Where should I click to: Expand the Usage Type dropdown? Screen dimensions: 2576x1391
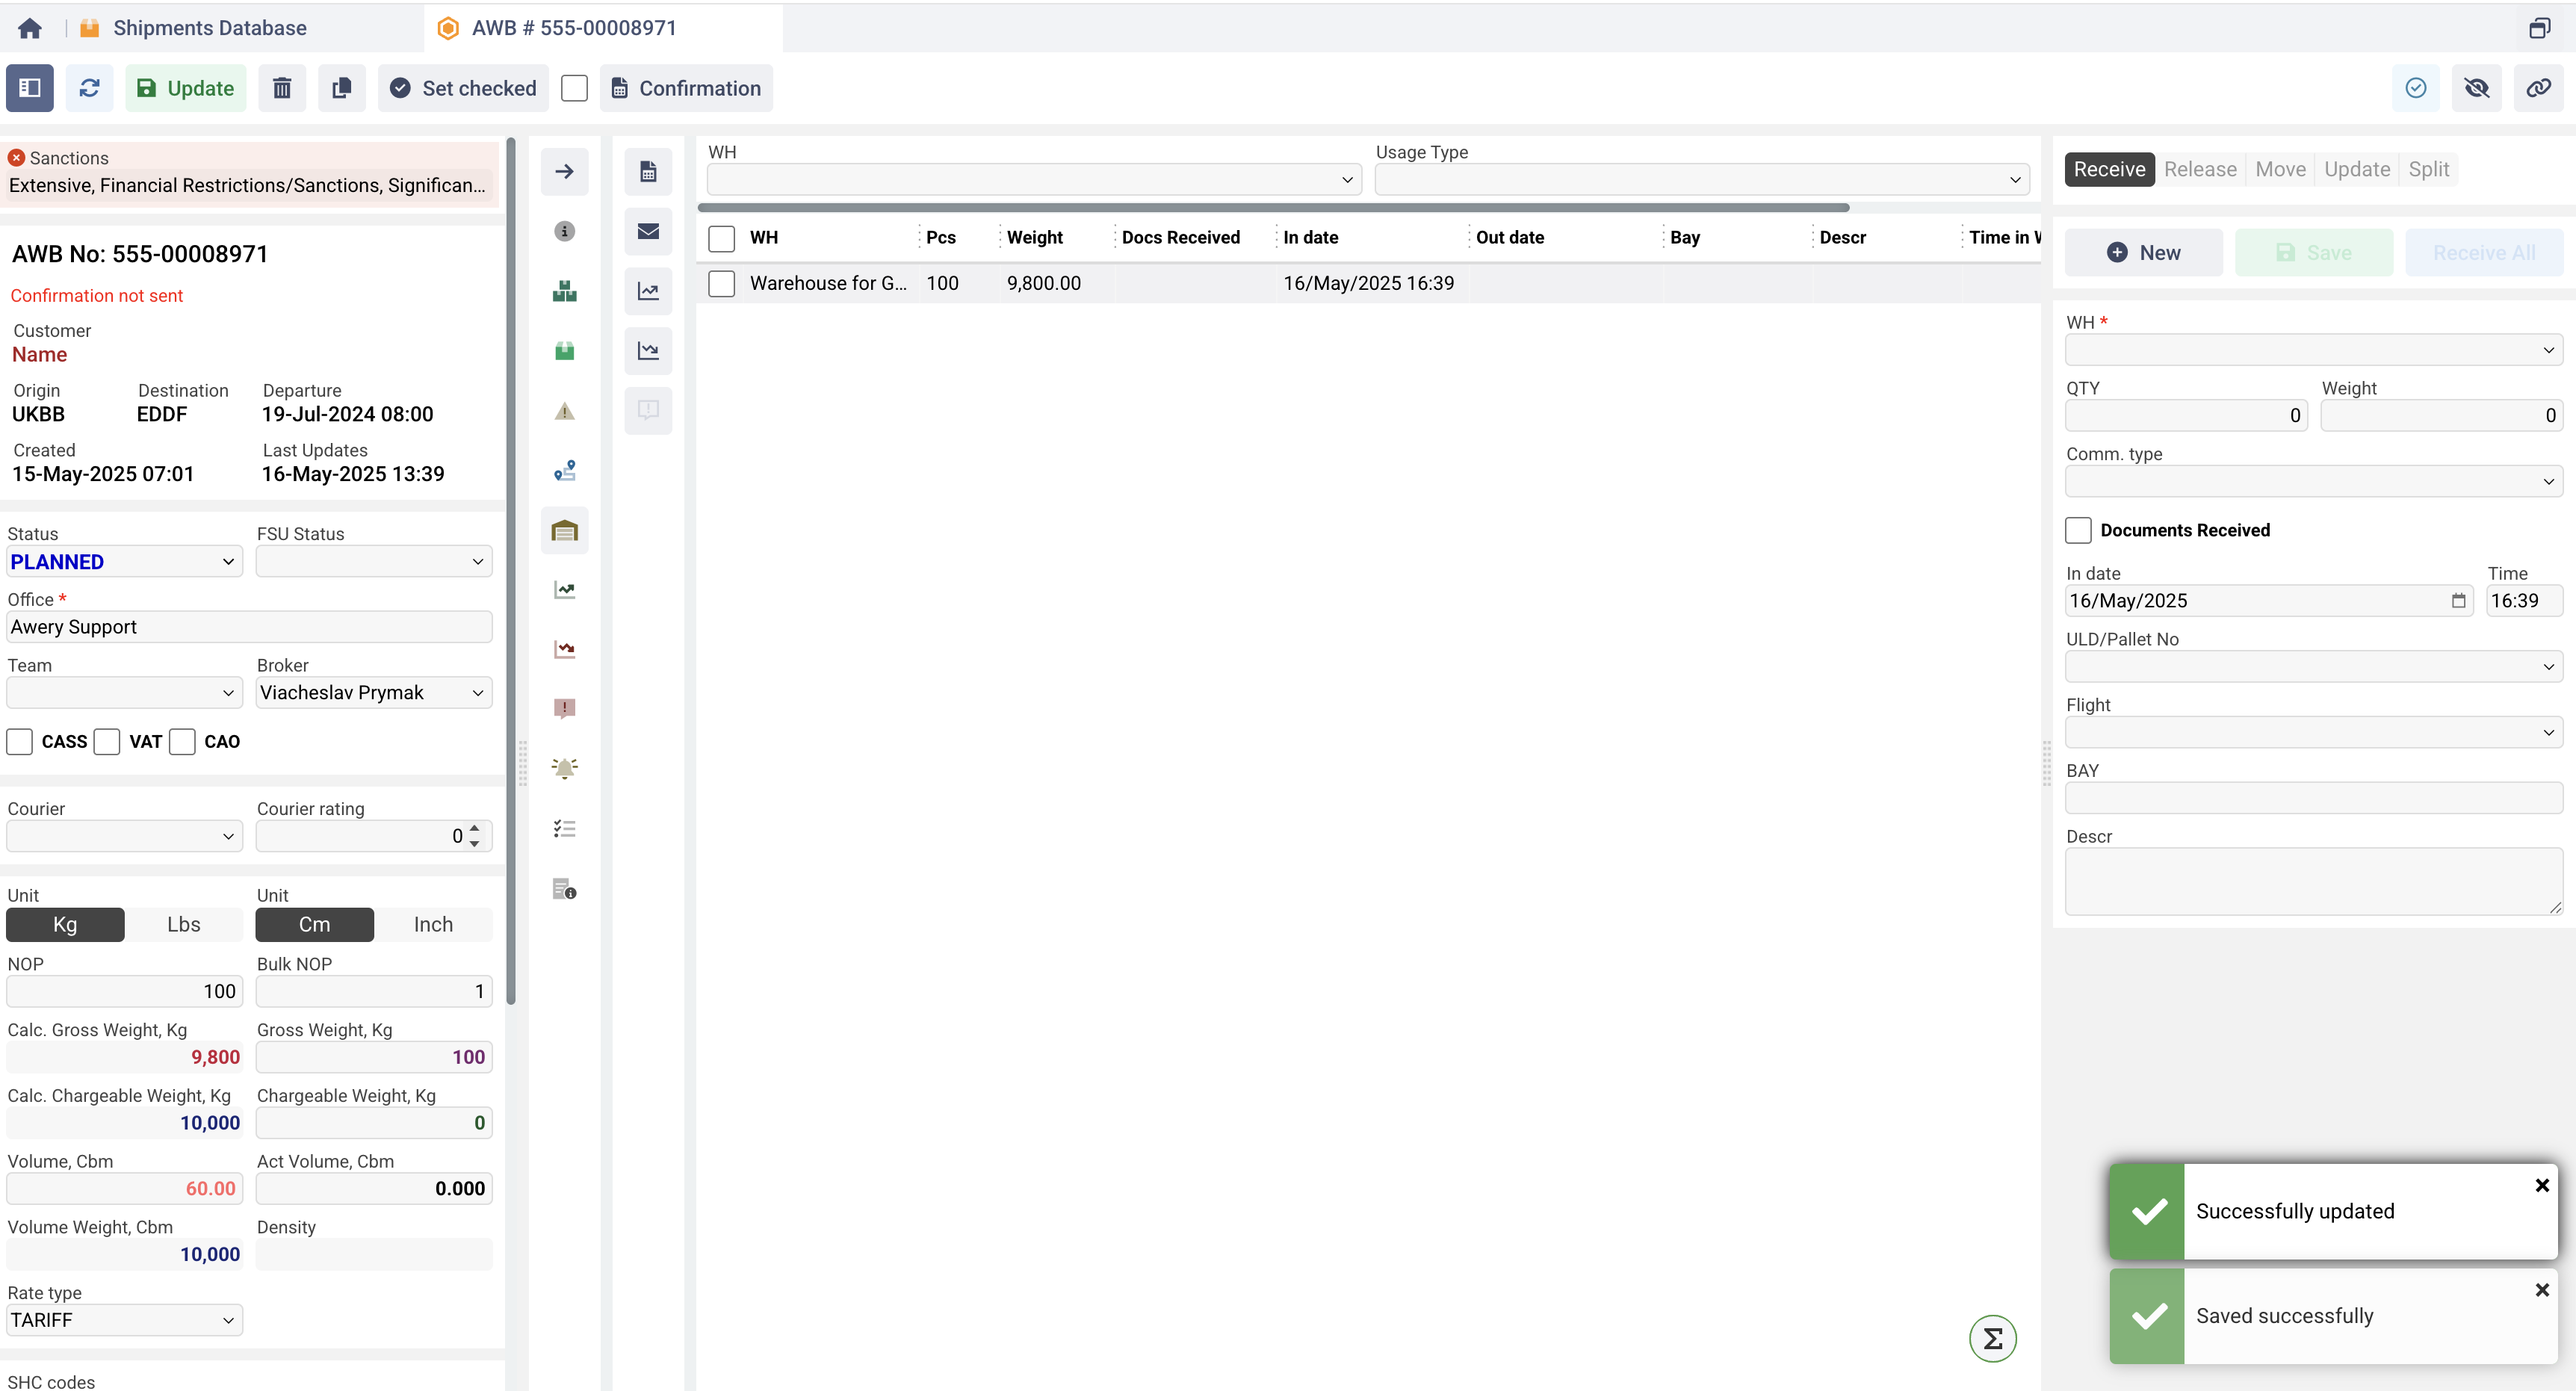pos(1701,180)
